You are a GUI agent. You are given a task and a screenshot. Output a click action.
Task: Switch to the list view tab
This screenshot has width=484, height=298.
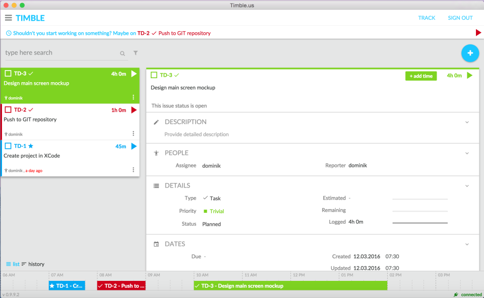pos(13,264)
